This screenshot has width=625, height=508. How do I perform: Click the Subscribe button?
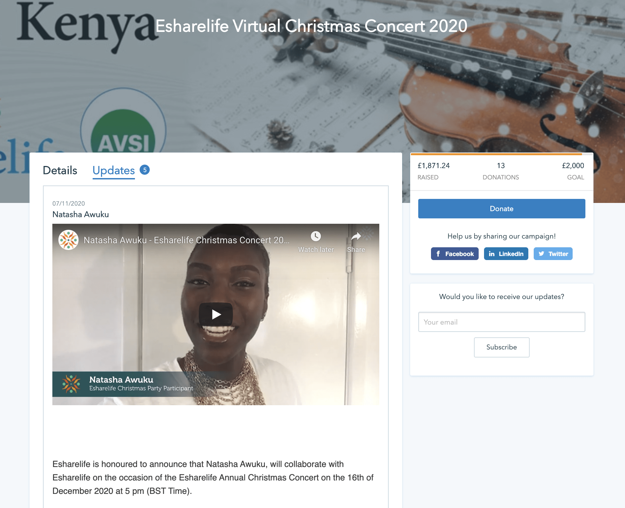click(x=502, y=347)
